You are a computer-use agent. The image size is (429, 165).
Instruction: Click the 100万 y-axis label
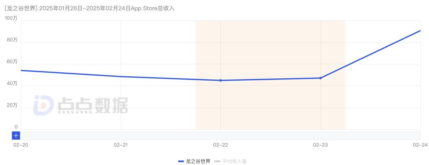pos(11,18)
